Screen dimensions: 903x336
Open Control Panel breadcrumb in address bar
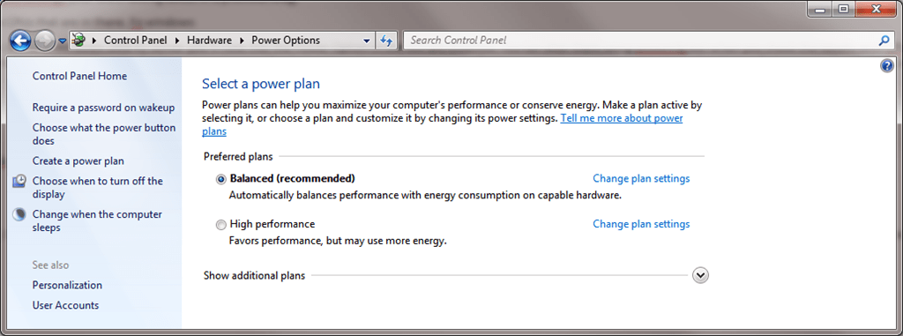click(x=135, y=41)
